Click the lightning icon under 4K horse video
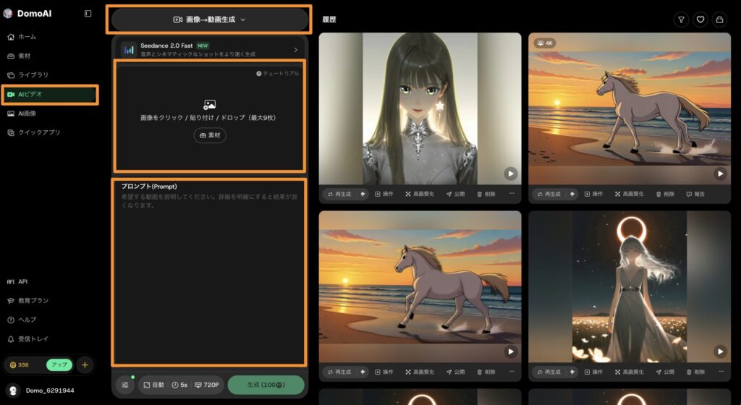The image size is (741, 405). pyautogui.click(x=573, y=194)
